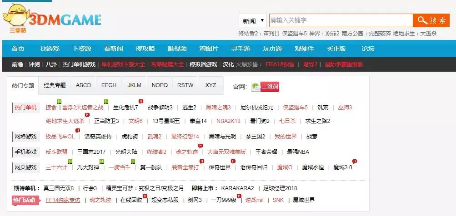
Task: Open the 下资源 navigation item
Action: point(82,49)
